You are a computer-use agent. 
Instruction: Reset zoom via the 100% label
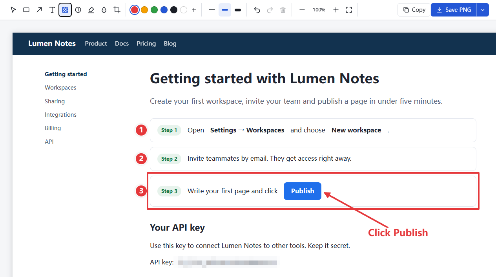pyautogui.click(x=319, y=10)
